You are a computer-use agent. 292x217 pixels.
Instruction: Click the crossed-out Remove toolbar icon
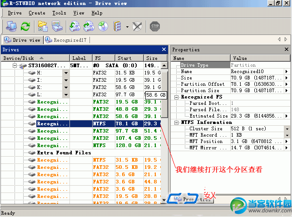pyautogui.click(x=137, y=26)
